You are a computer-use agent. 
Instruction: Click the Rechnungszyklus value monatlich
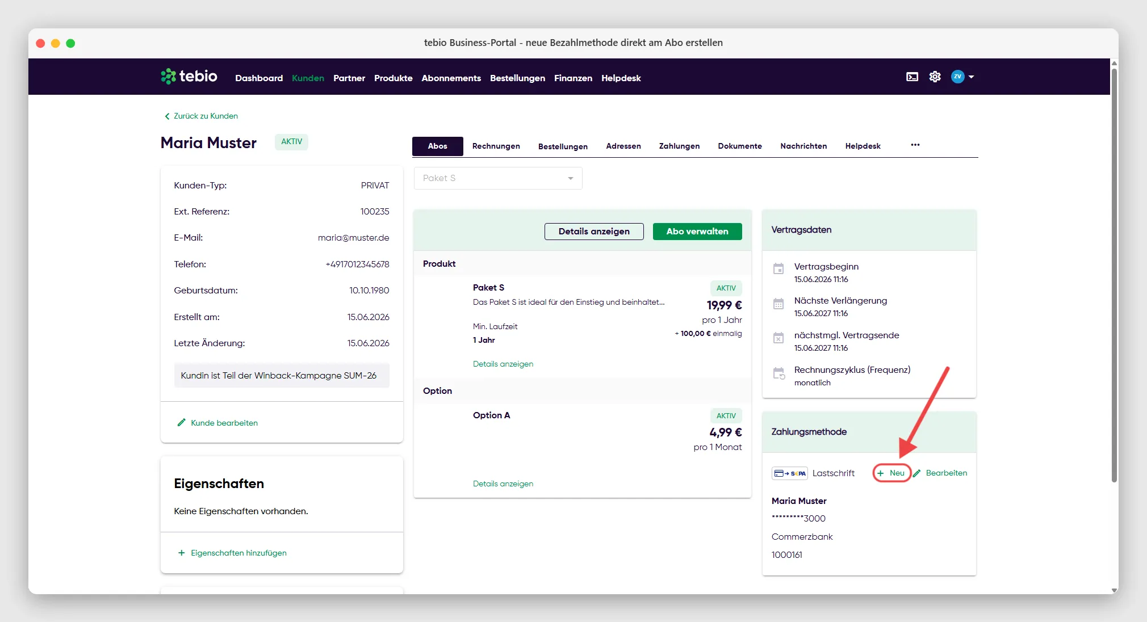pos(812,383)
